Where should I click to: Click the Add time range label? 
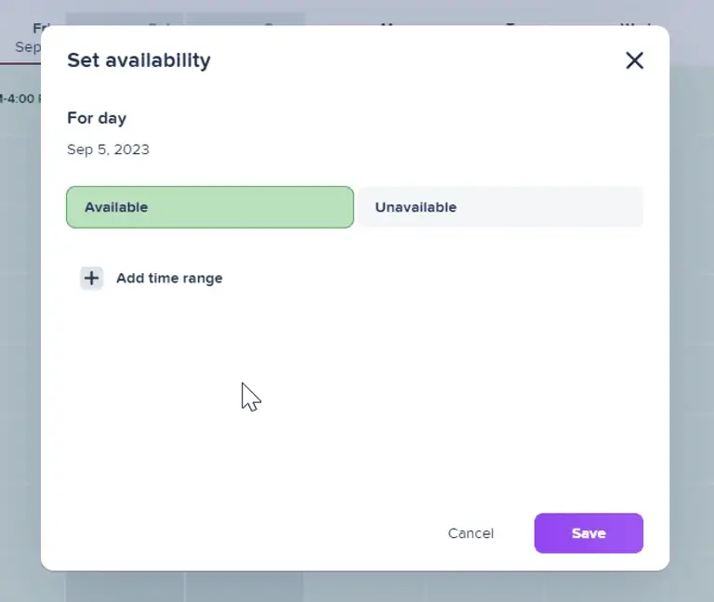point(169,278)
